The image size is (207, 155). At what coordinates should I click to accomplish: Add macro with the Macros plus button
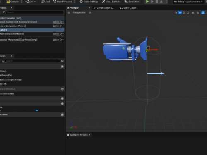click(x=63, y=98)
